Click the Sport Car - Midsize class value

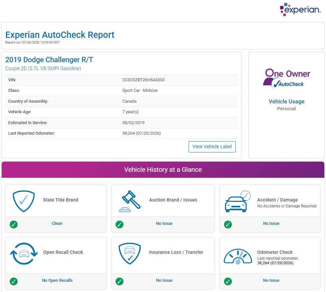click(x=140, y=91)
